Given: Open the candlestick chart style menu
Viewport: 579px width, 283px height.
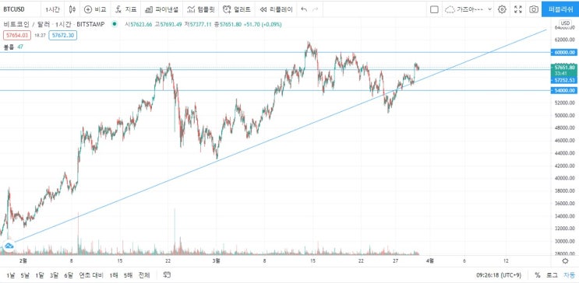Looking at the screenshot, I should 72,9.
